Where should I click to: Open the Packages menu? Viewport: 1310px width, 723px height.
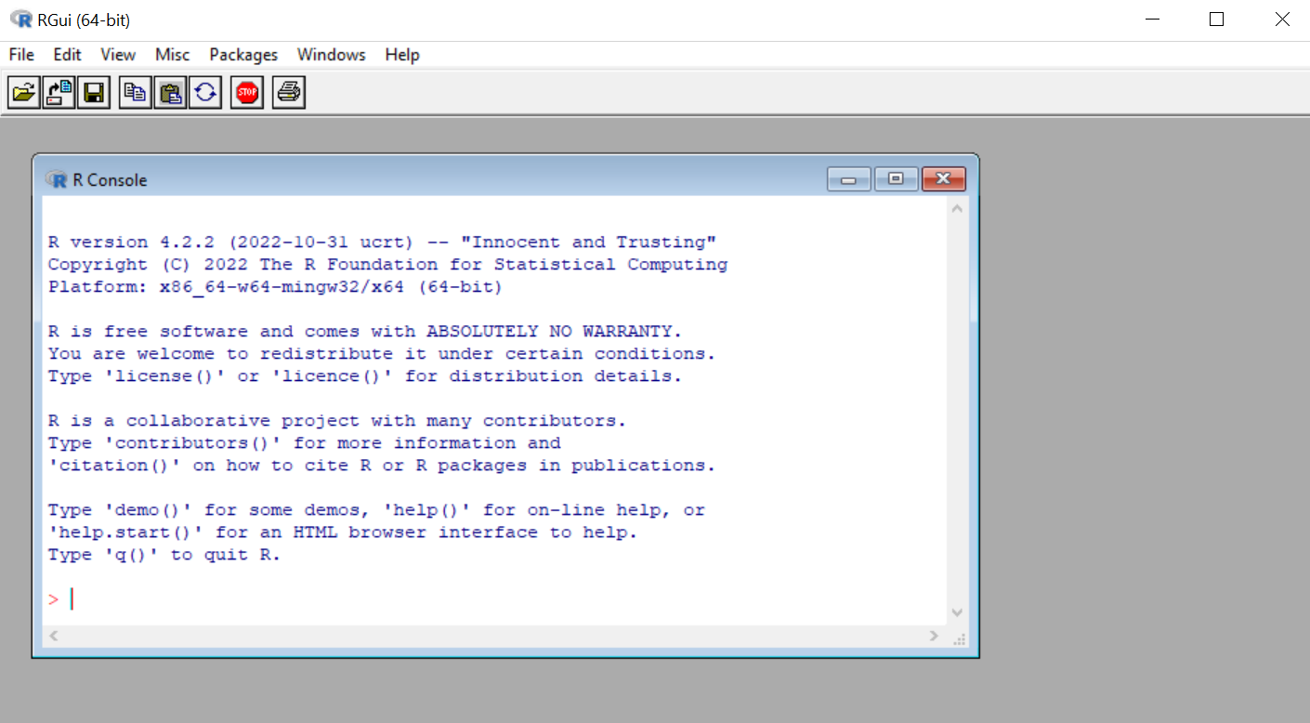pyautogui.click(x=243, y=55)
